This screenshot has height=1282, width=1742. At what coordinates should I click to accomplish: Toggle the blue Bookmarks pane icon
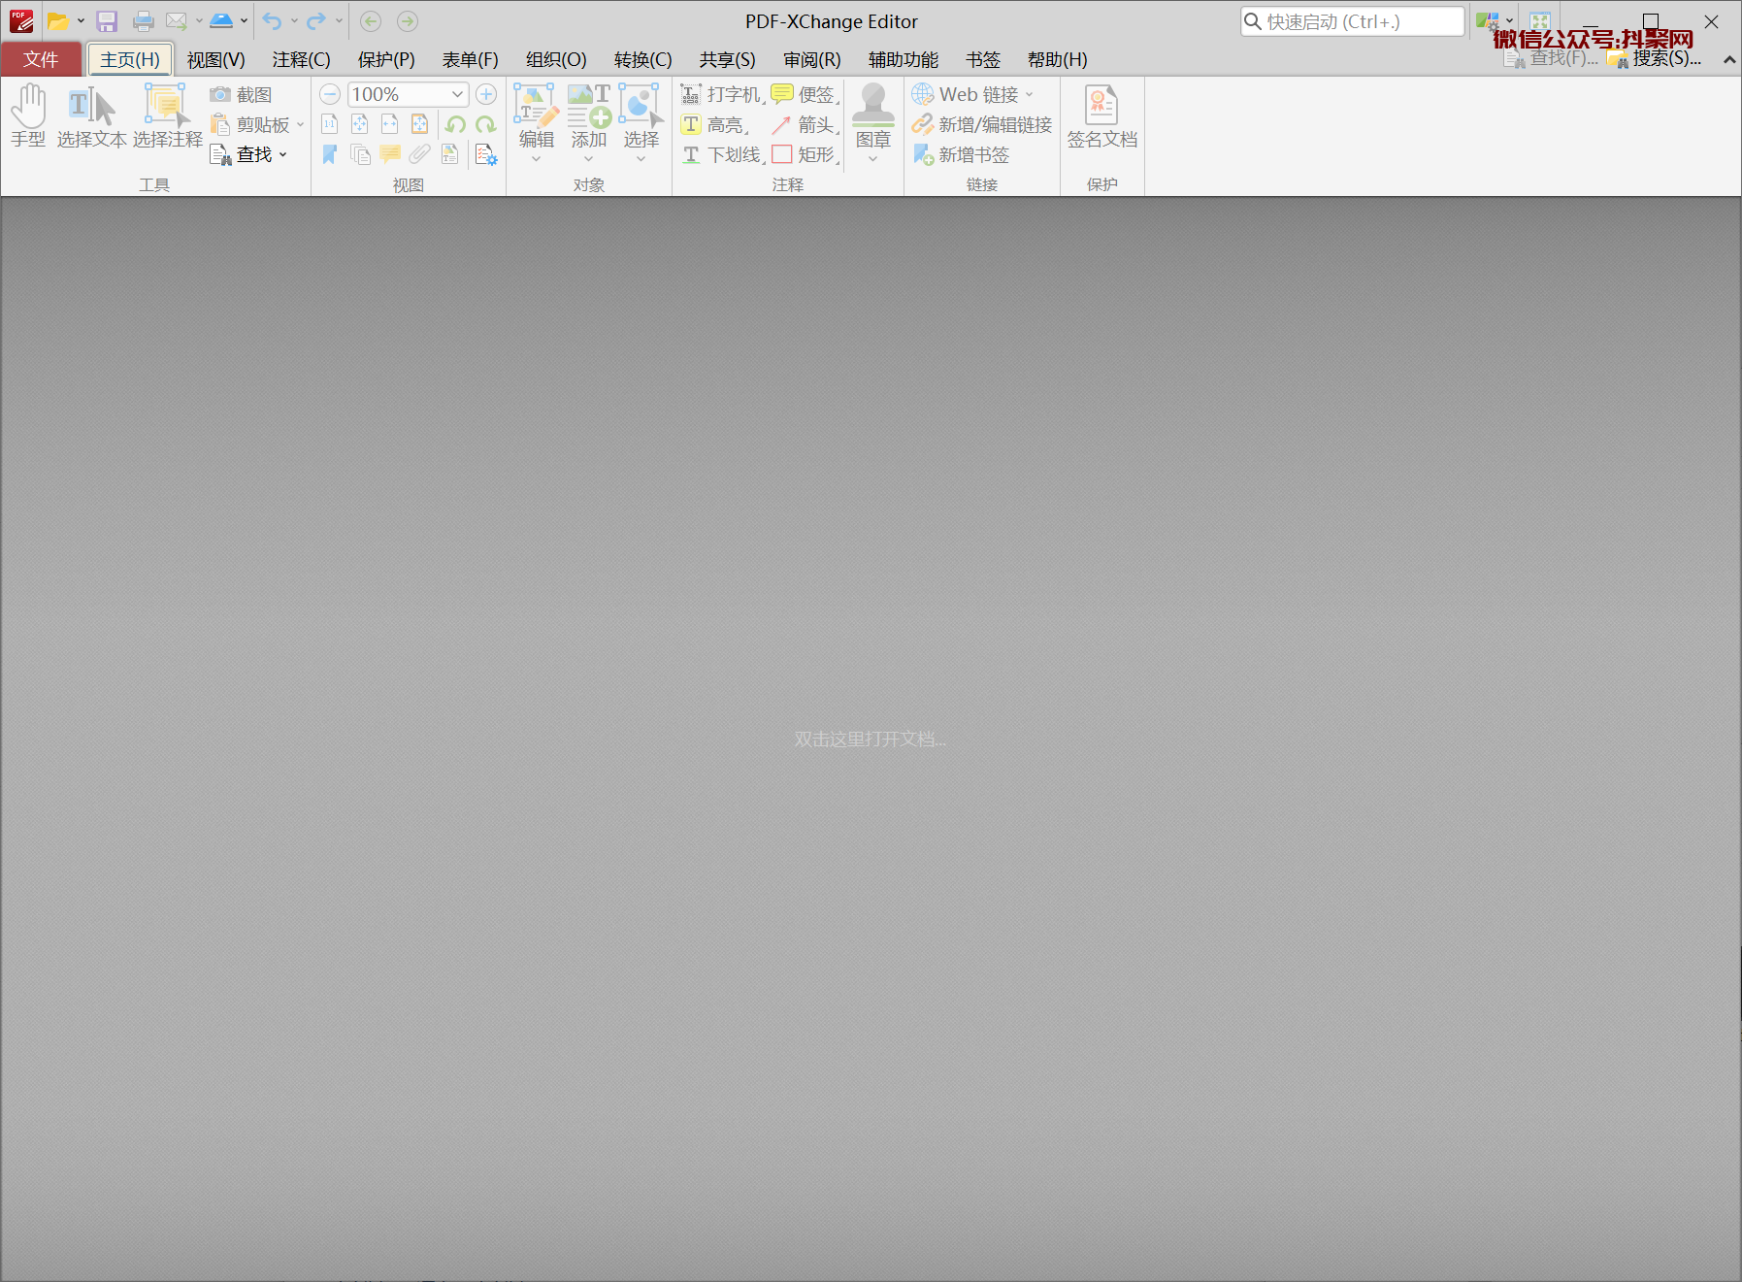[330, 154]
